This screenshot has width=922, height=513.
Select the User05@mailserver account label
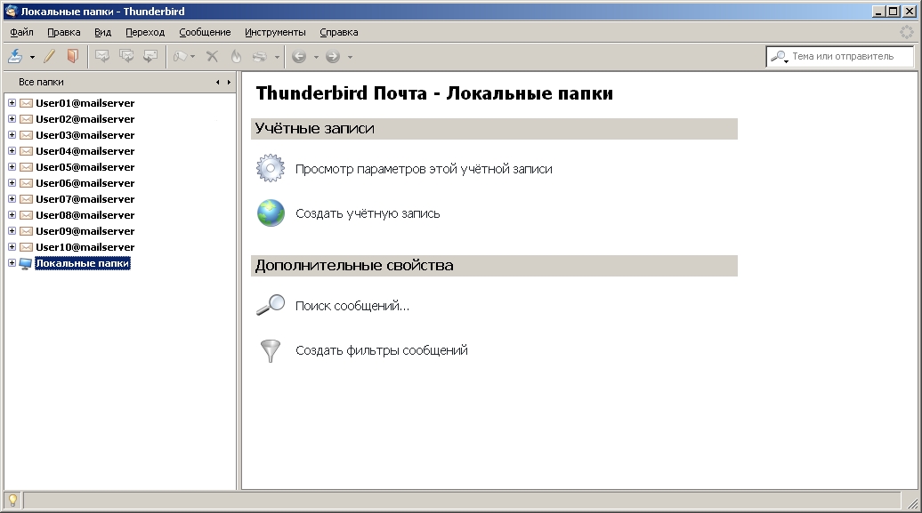pyautogui.click(x=85, y=167)
